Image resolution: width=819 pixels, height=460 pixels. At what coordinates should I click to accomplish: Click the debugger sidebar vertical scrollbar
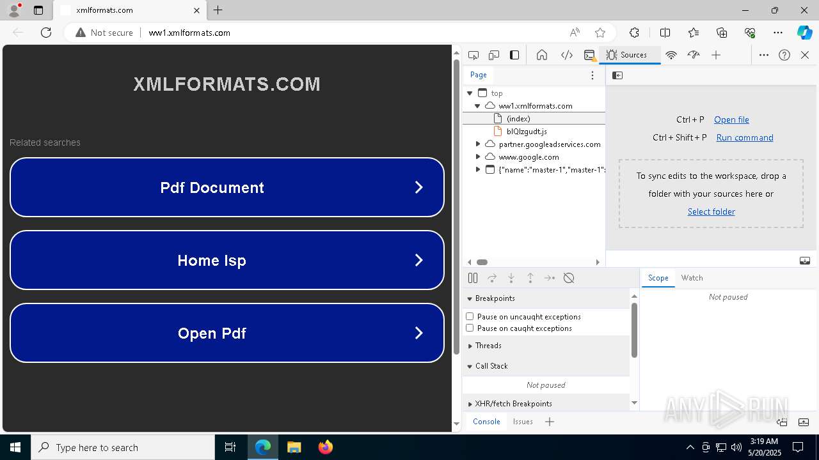[634, 330]
